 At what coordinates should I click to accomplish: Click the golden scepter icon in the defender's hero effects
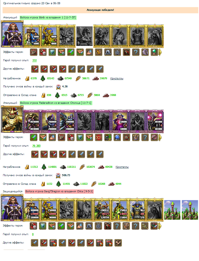[x=145, y=226]
